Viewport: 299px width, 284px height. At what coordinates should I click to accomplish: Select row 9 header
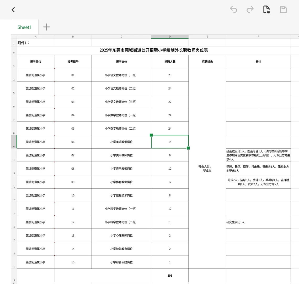tap(14, 142)
